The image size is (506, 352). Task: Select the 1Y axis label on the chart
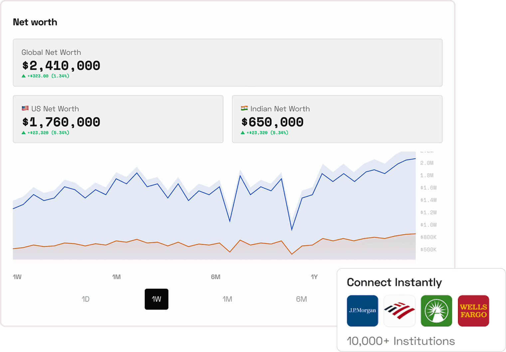coord(314,276)
